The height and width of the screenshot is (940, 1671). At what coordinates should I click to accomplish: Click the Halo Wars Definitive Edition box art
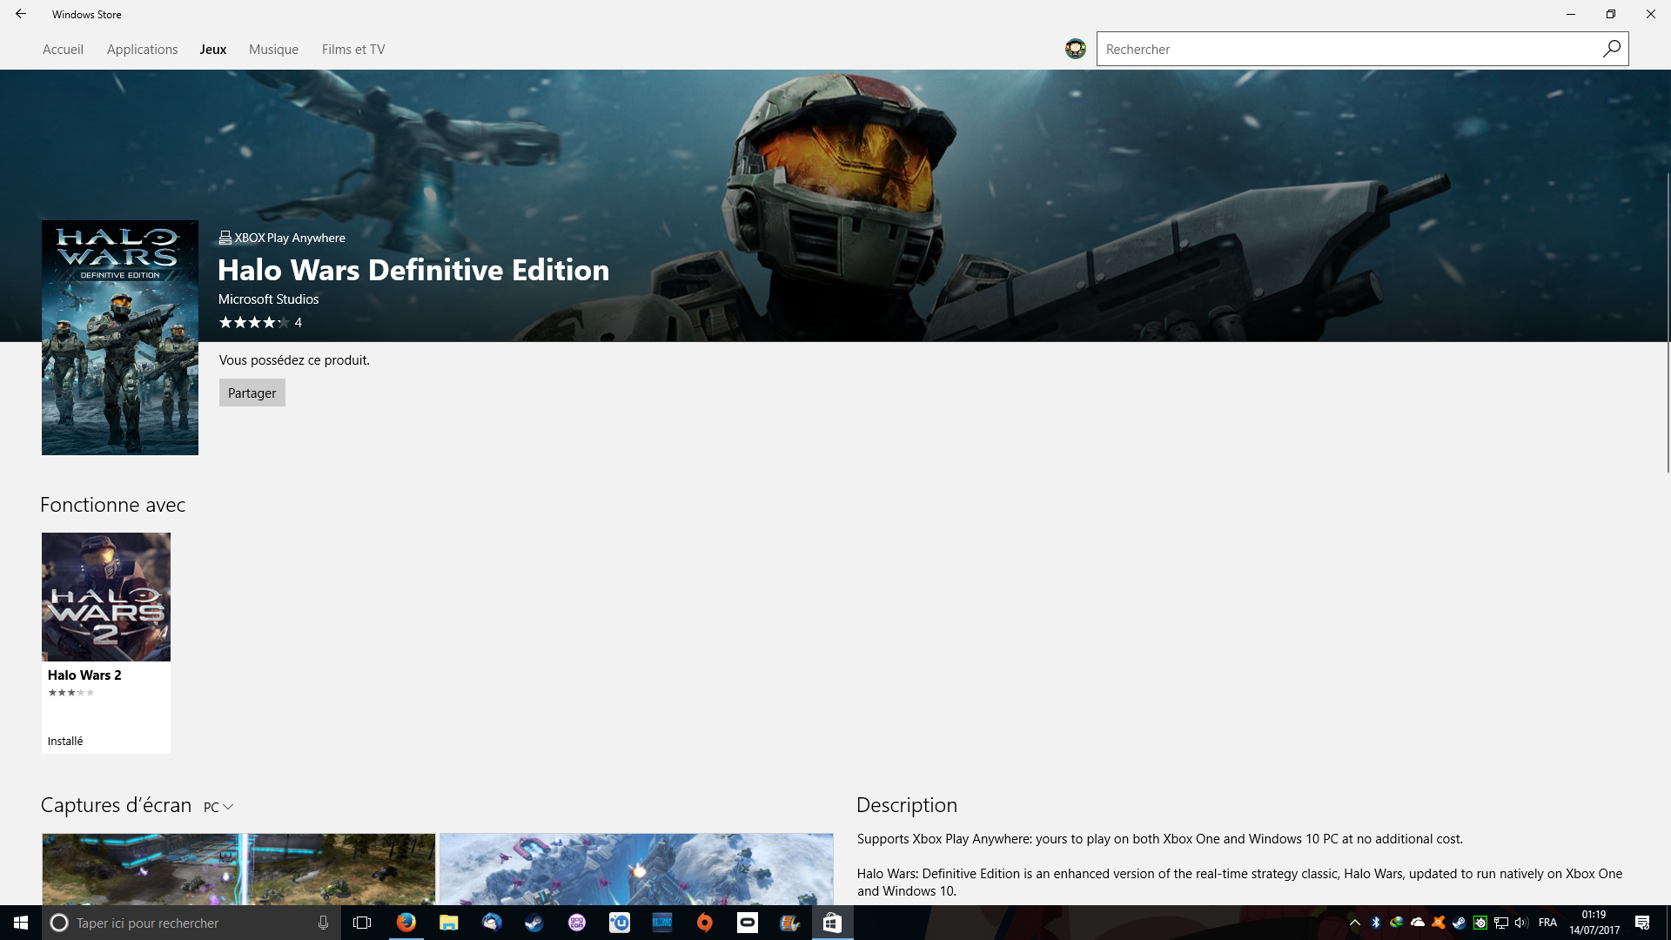click(120, 338)
